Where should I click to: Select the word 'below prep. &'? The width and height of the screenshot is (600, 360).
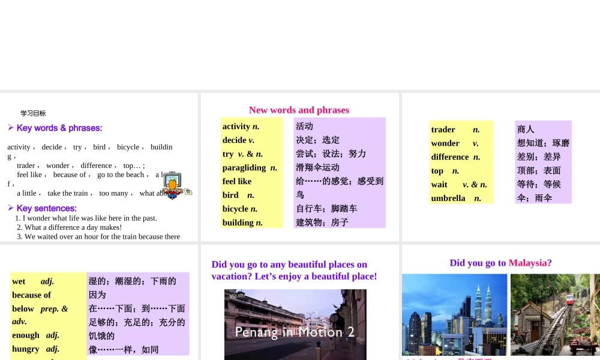pos(40,309)
